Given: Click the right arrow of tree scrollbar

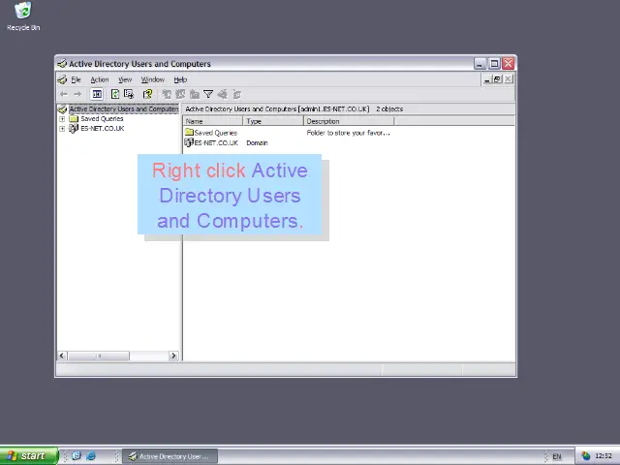Looking at the screenshot, I should coord(173,356).
